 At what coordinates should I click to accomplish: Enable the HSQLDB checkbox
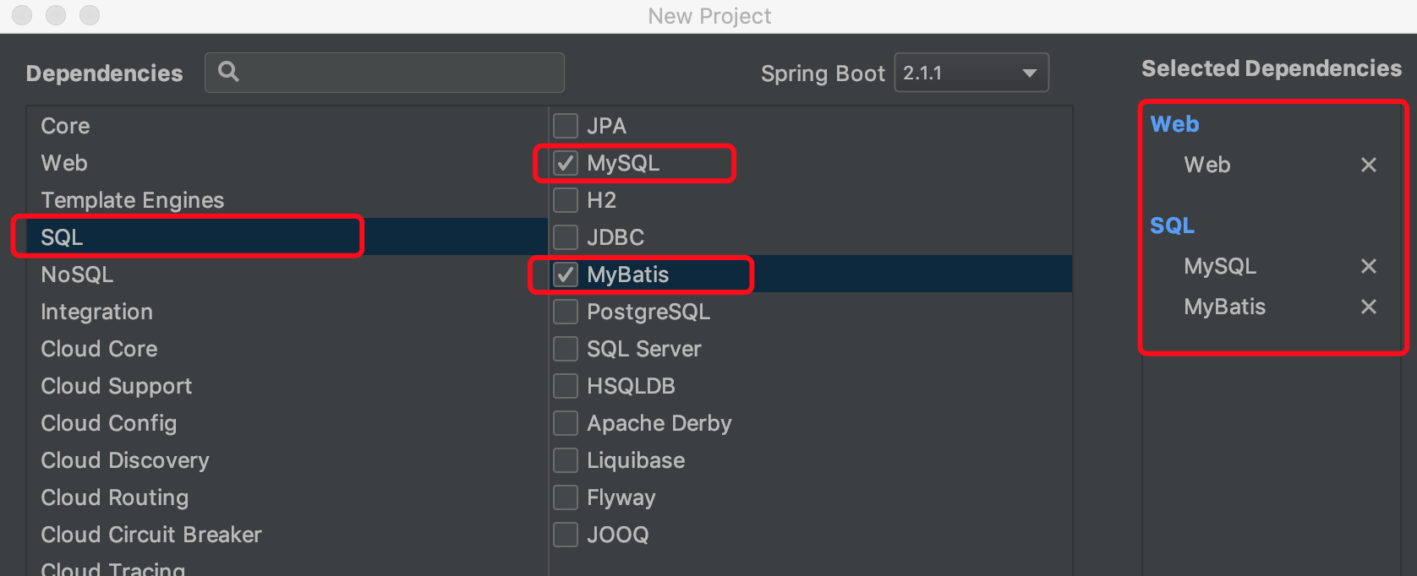(566, 386)
